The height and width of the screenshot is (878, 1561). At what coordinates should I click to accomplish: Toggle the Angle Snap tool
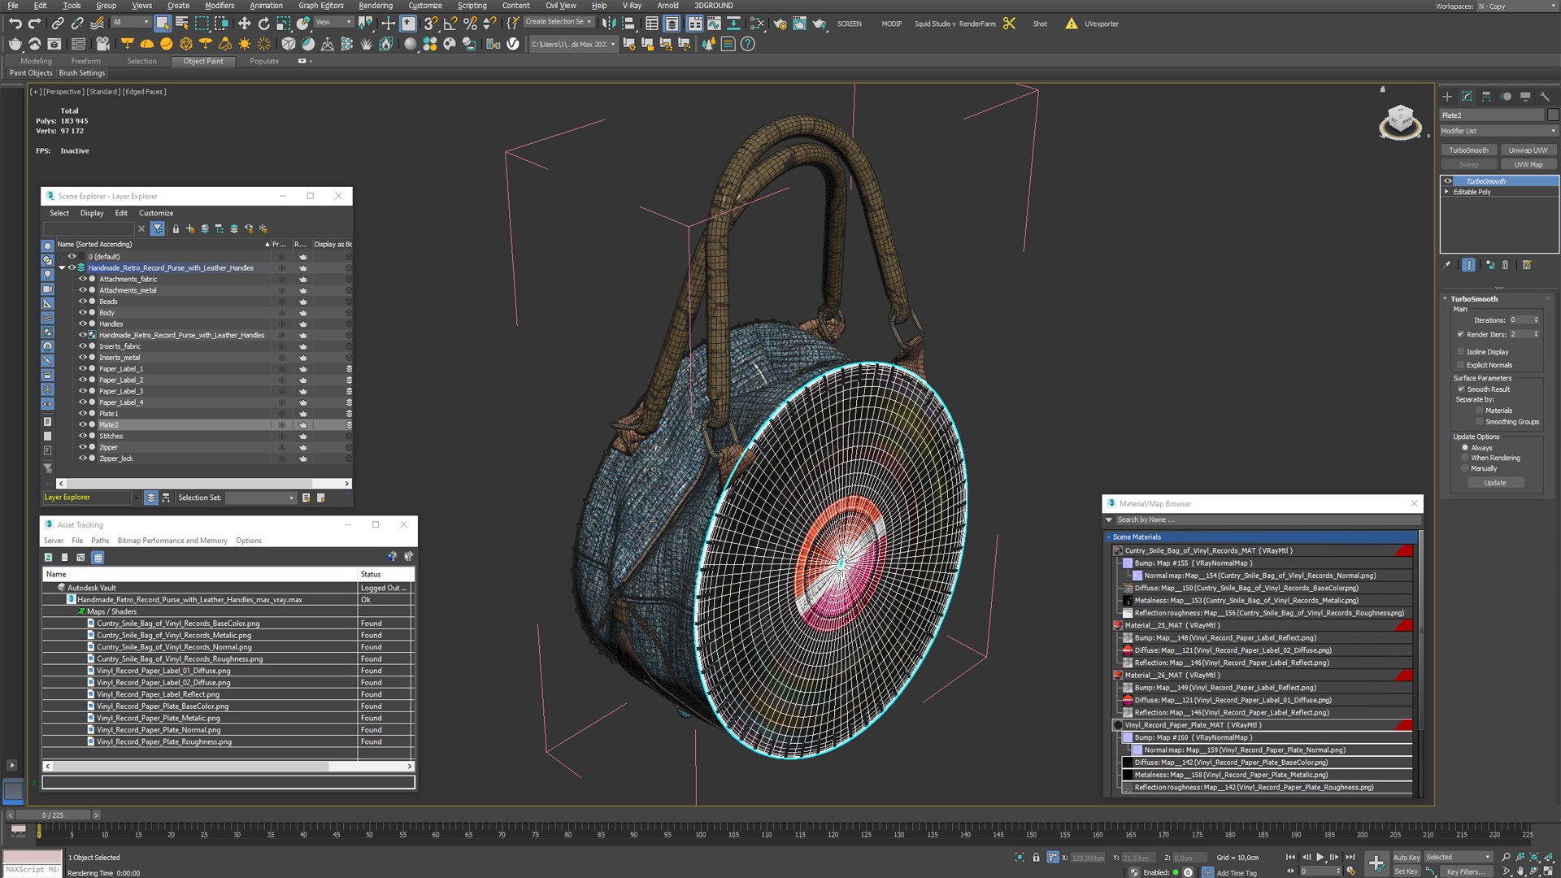click(450, 24)
